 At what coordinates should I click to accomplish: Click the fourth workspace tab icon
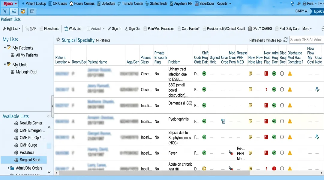(x=32, y=11)
